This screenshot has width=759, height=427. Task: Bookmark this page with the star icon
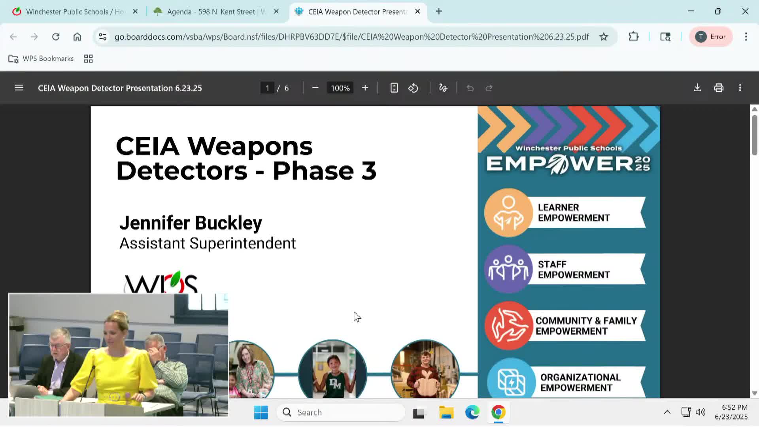[x=603, y=37]
